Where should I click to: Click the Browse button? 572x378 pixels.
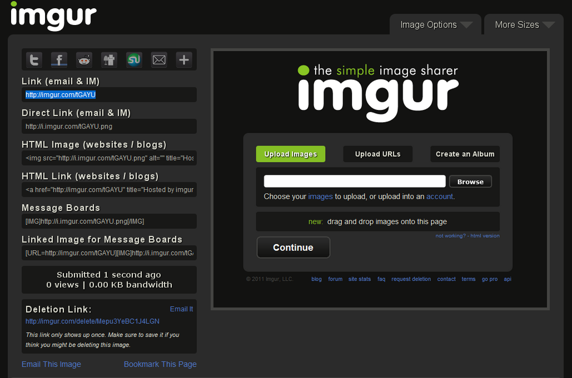point(470,181)
